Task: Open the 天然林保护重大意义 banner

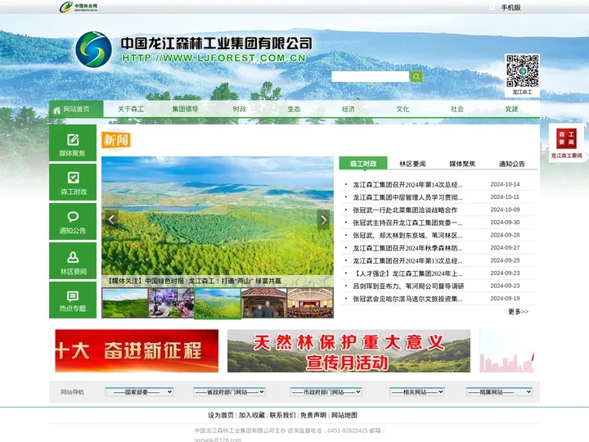Action: (348, 350)
